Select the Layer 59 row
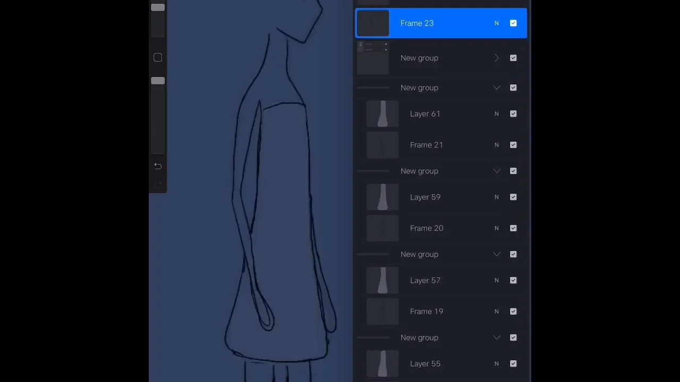680x382 pixels. click(441, 197)
